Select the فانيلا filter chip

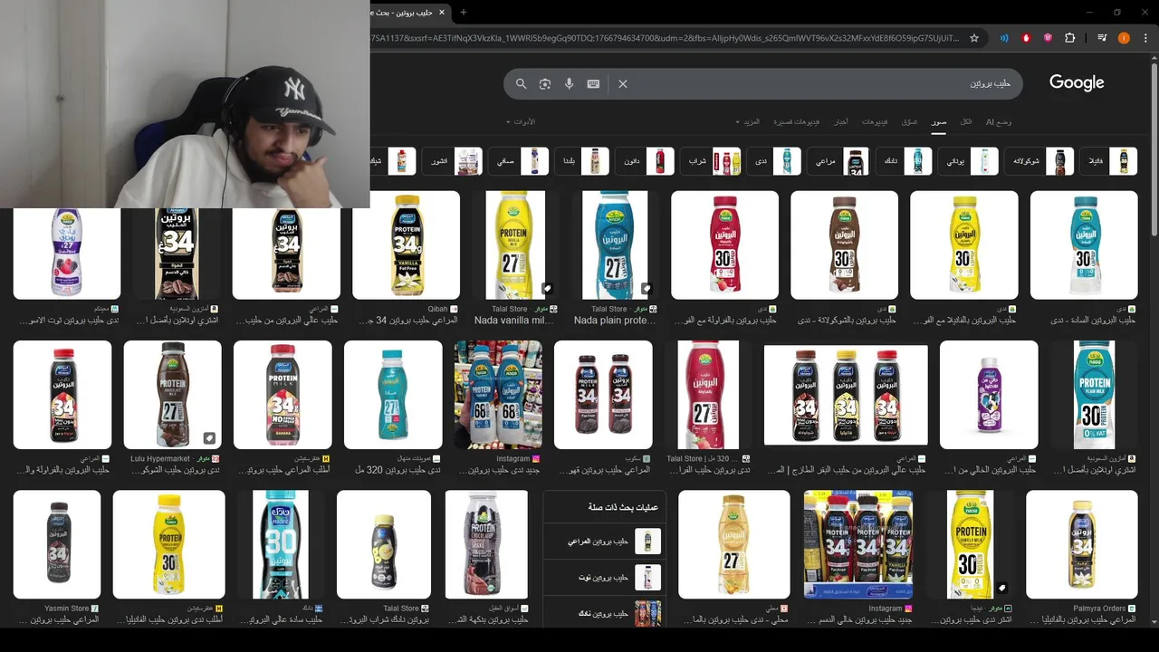1108,161
